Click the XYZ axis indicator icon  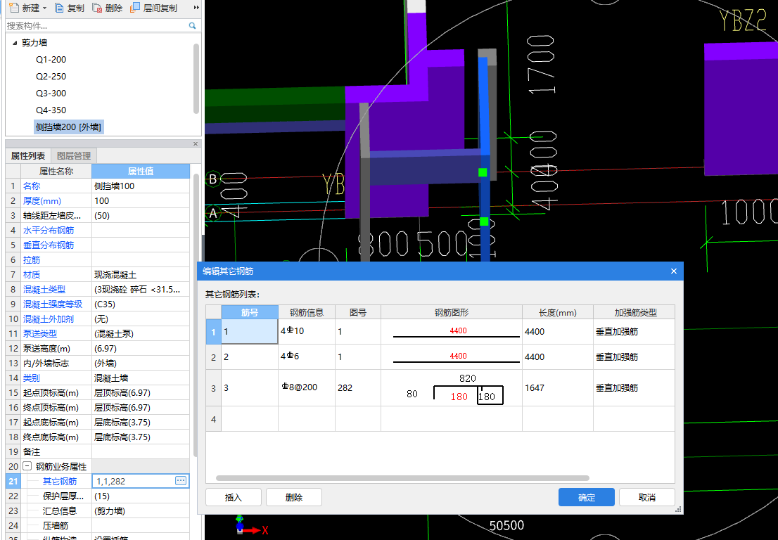pos(250,526)
